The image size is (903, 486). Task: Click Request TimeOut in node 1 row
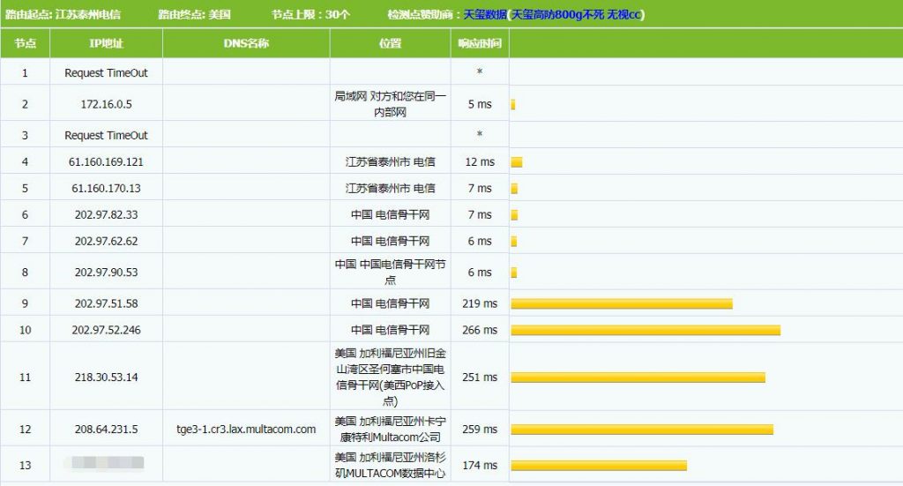tap(106, 73)
